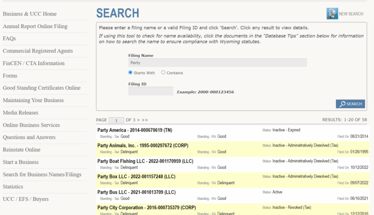Click the Filing Name text field
The height and width of the screenshot is (215, 374).
coord(217,63)
